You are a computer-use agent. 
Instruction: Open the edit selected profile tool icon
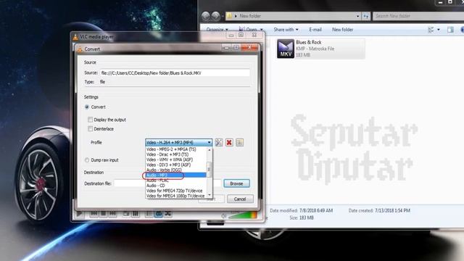(219, 142)
